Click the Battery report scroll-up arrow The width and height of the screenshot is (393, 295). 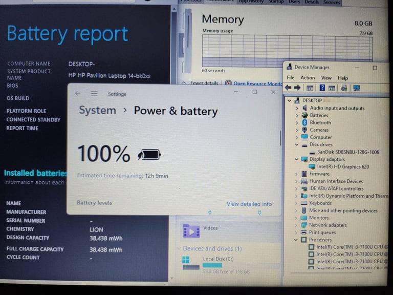[173, 9]
